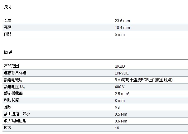Select the 18.4 mm height value
The height and width of the screenshot is (134, 188).
(x=122, y=28)
